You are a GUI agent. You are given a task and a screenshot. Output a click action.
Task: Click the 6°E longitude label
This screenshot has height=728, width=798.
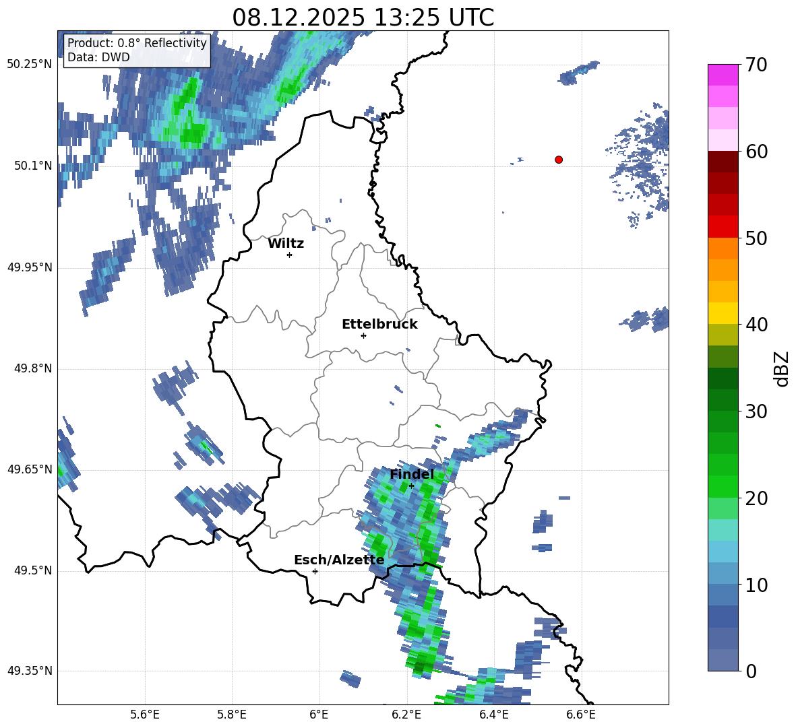pyautogui.click(x=319, y=715)
